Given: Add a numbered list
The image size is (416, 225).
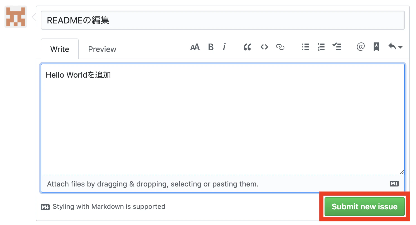Looking at the screenshot, I should pyautogui.click(x=321, y=47).
